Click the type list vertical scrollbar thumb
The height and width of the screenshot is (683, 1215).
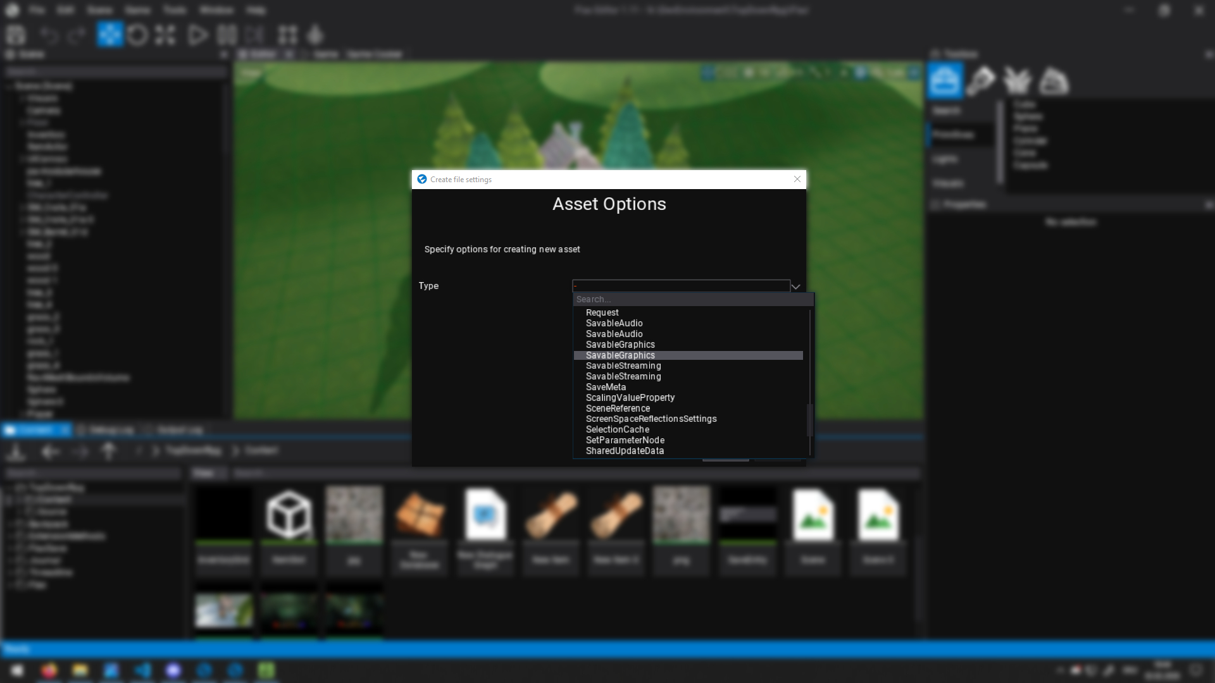point(809,420)
